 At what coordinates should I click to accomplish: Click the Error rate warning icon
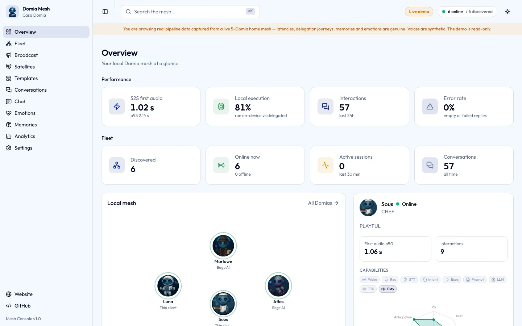click(430, 106)
